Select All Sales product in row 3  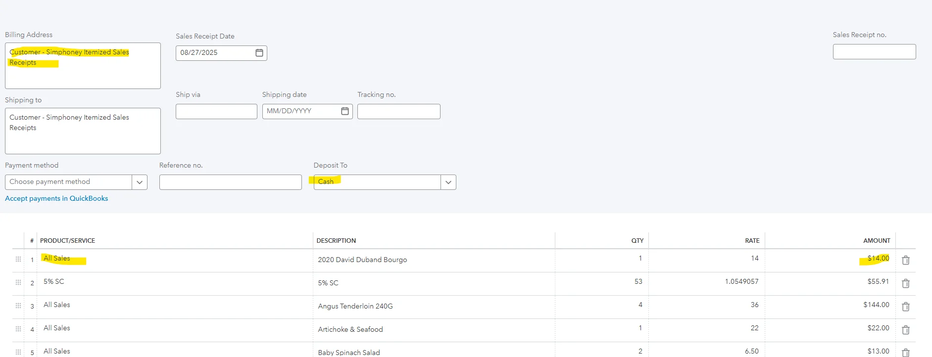click(x=175, y=307)
